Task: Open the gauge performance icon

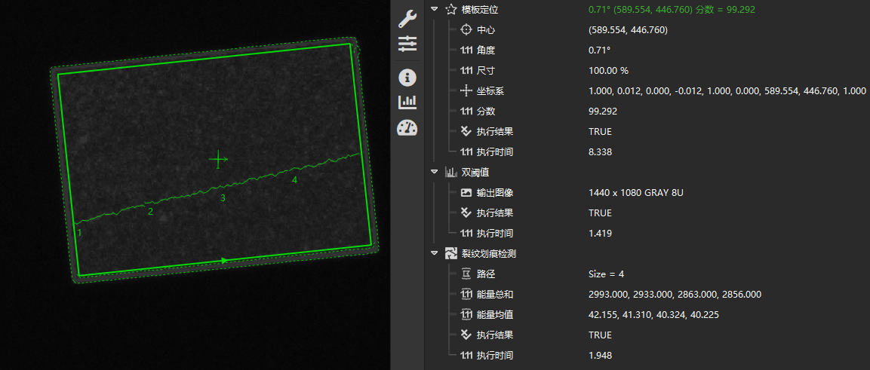Action: tap(407, 127)
